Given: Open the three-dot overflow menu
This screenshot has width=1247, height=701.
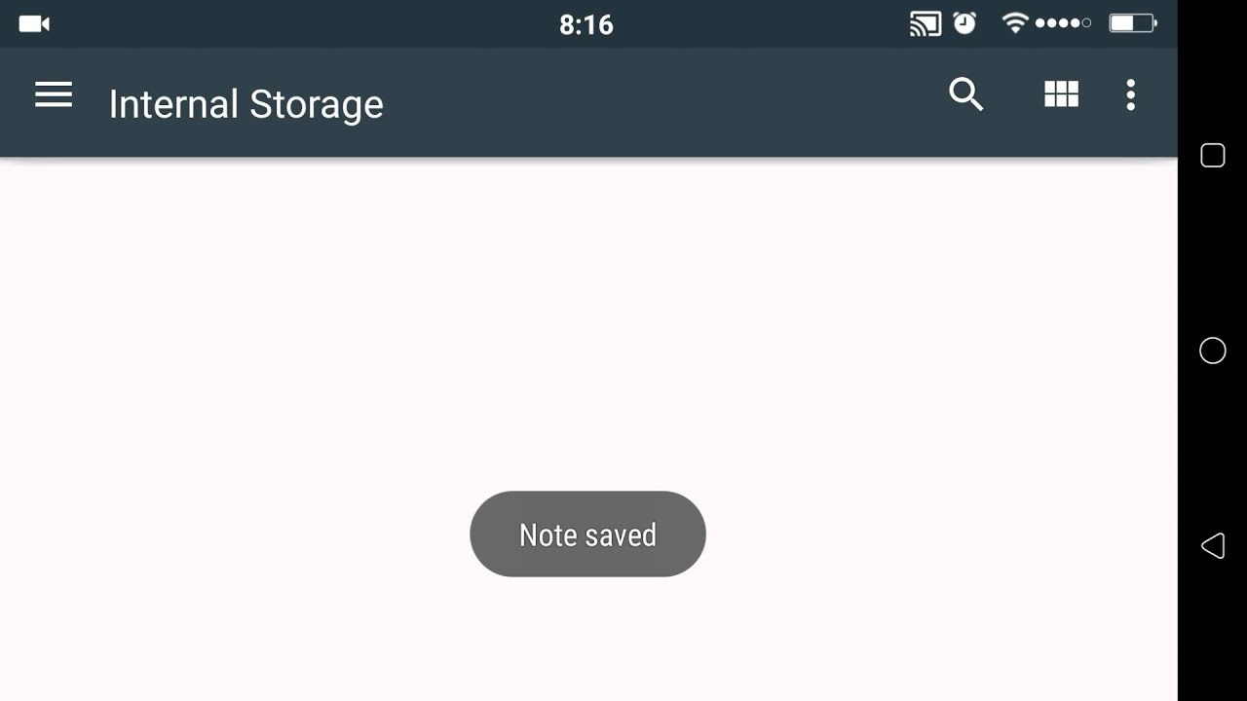Looking at the screenshot, I should coord(1130,94).
